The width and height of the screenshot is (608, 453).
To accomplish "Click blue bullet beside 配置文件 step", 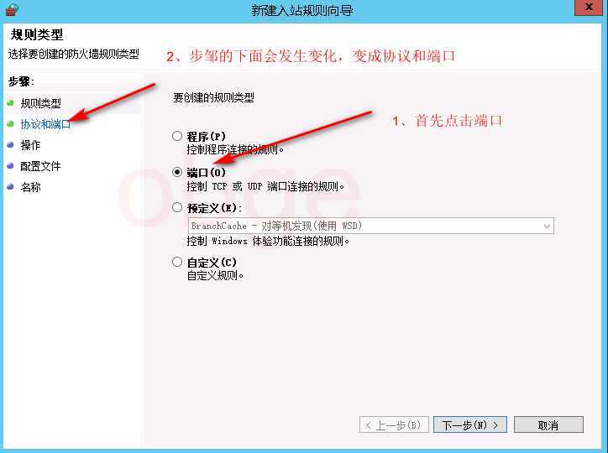I will 10,166.
